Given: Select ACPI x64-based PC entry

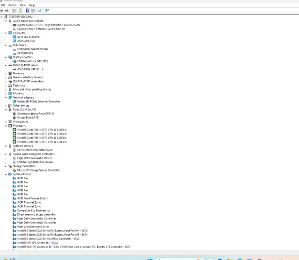Looking at the screenshot, I should click(x=28, y=37).
